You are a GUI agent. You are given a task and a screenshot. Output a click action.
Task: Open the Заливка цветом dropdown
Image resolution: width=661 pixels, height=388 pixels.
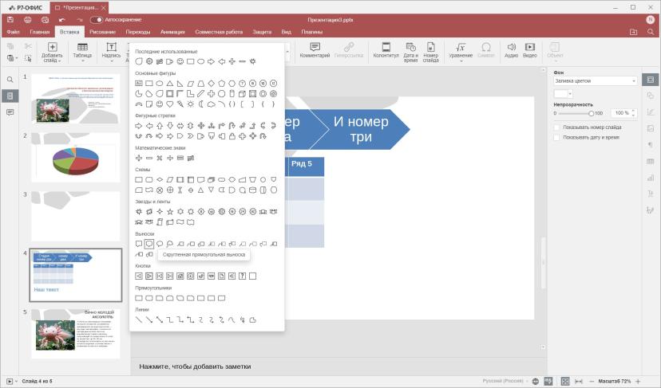[x=595, y=80]
